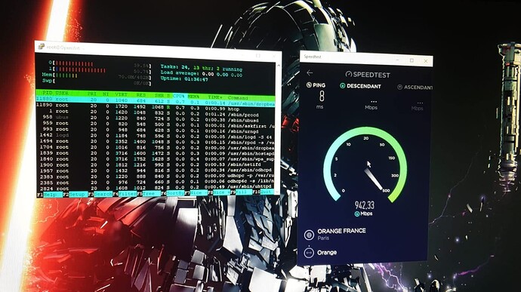This screenshot has height=292, width=521.
Task: Click the connection icon beside Orange
Action: point(309,253)
